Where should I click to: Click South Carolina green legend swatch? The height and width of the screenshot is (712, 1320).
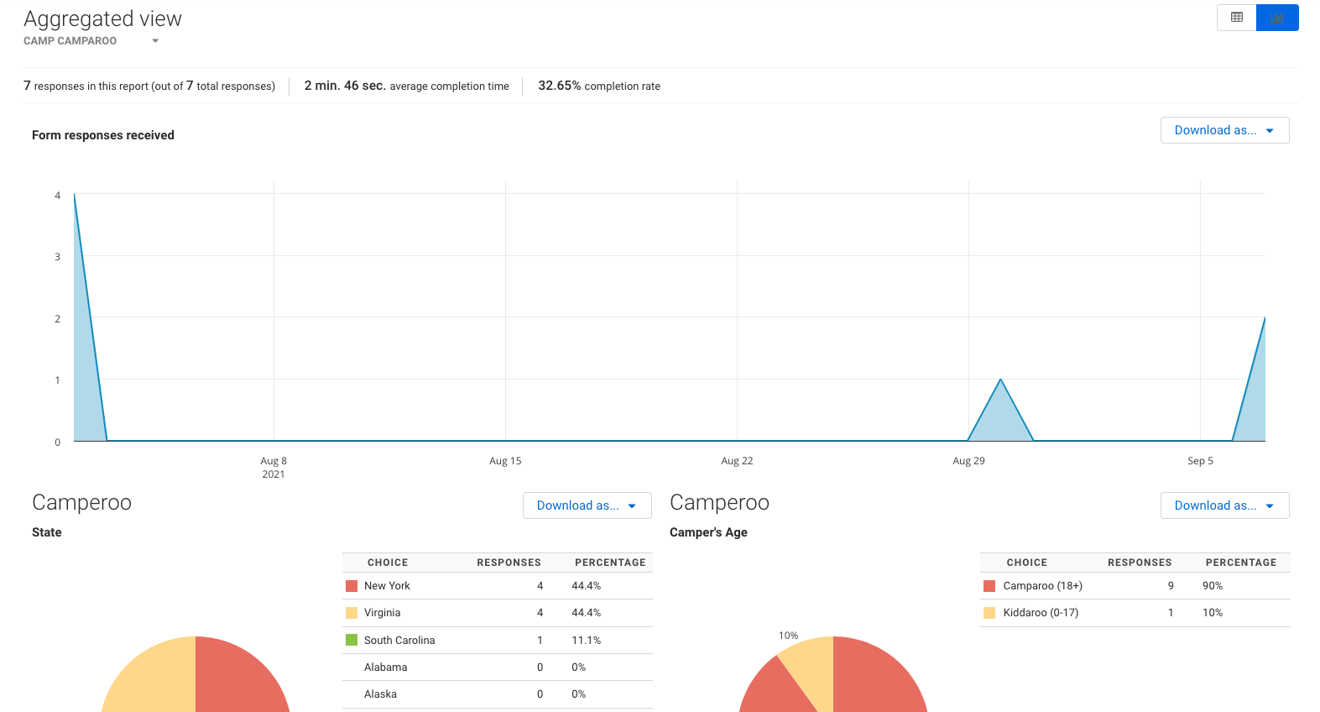click(x=352, y=640)
